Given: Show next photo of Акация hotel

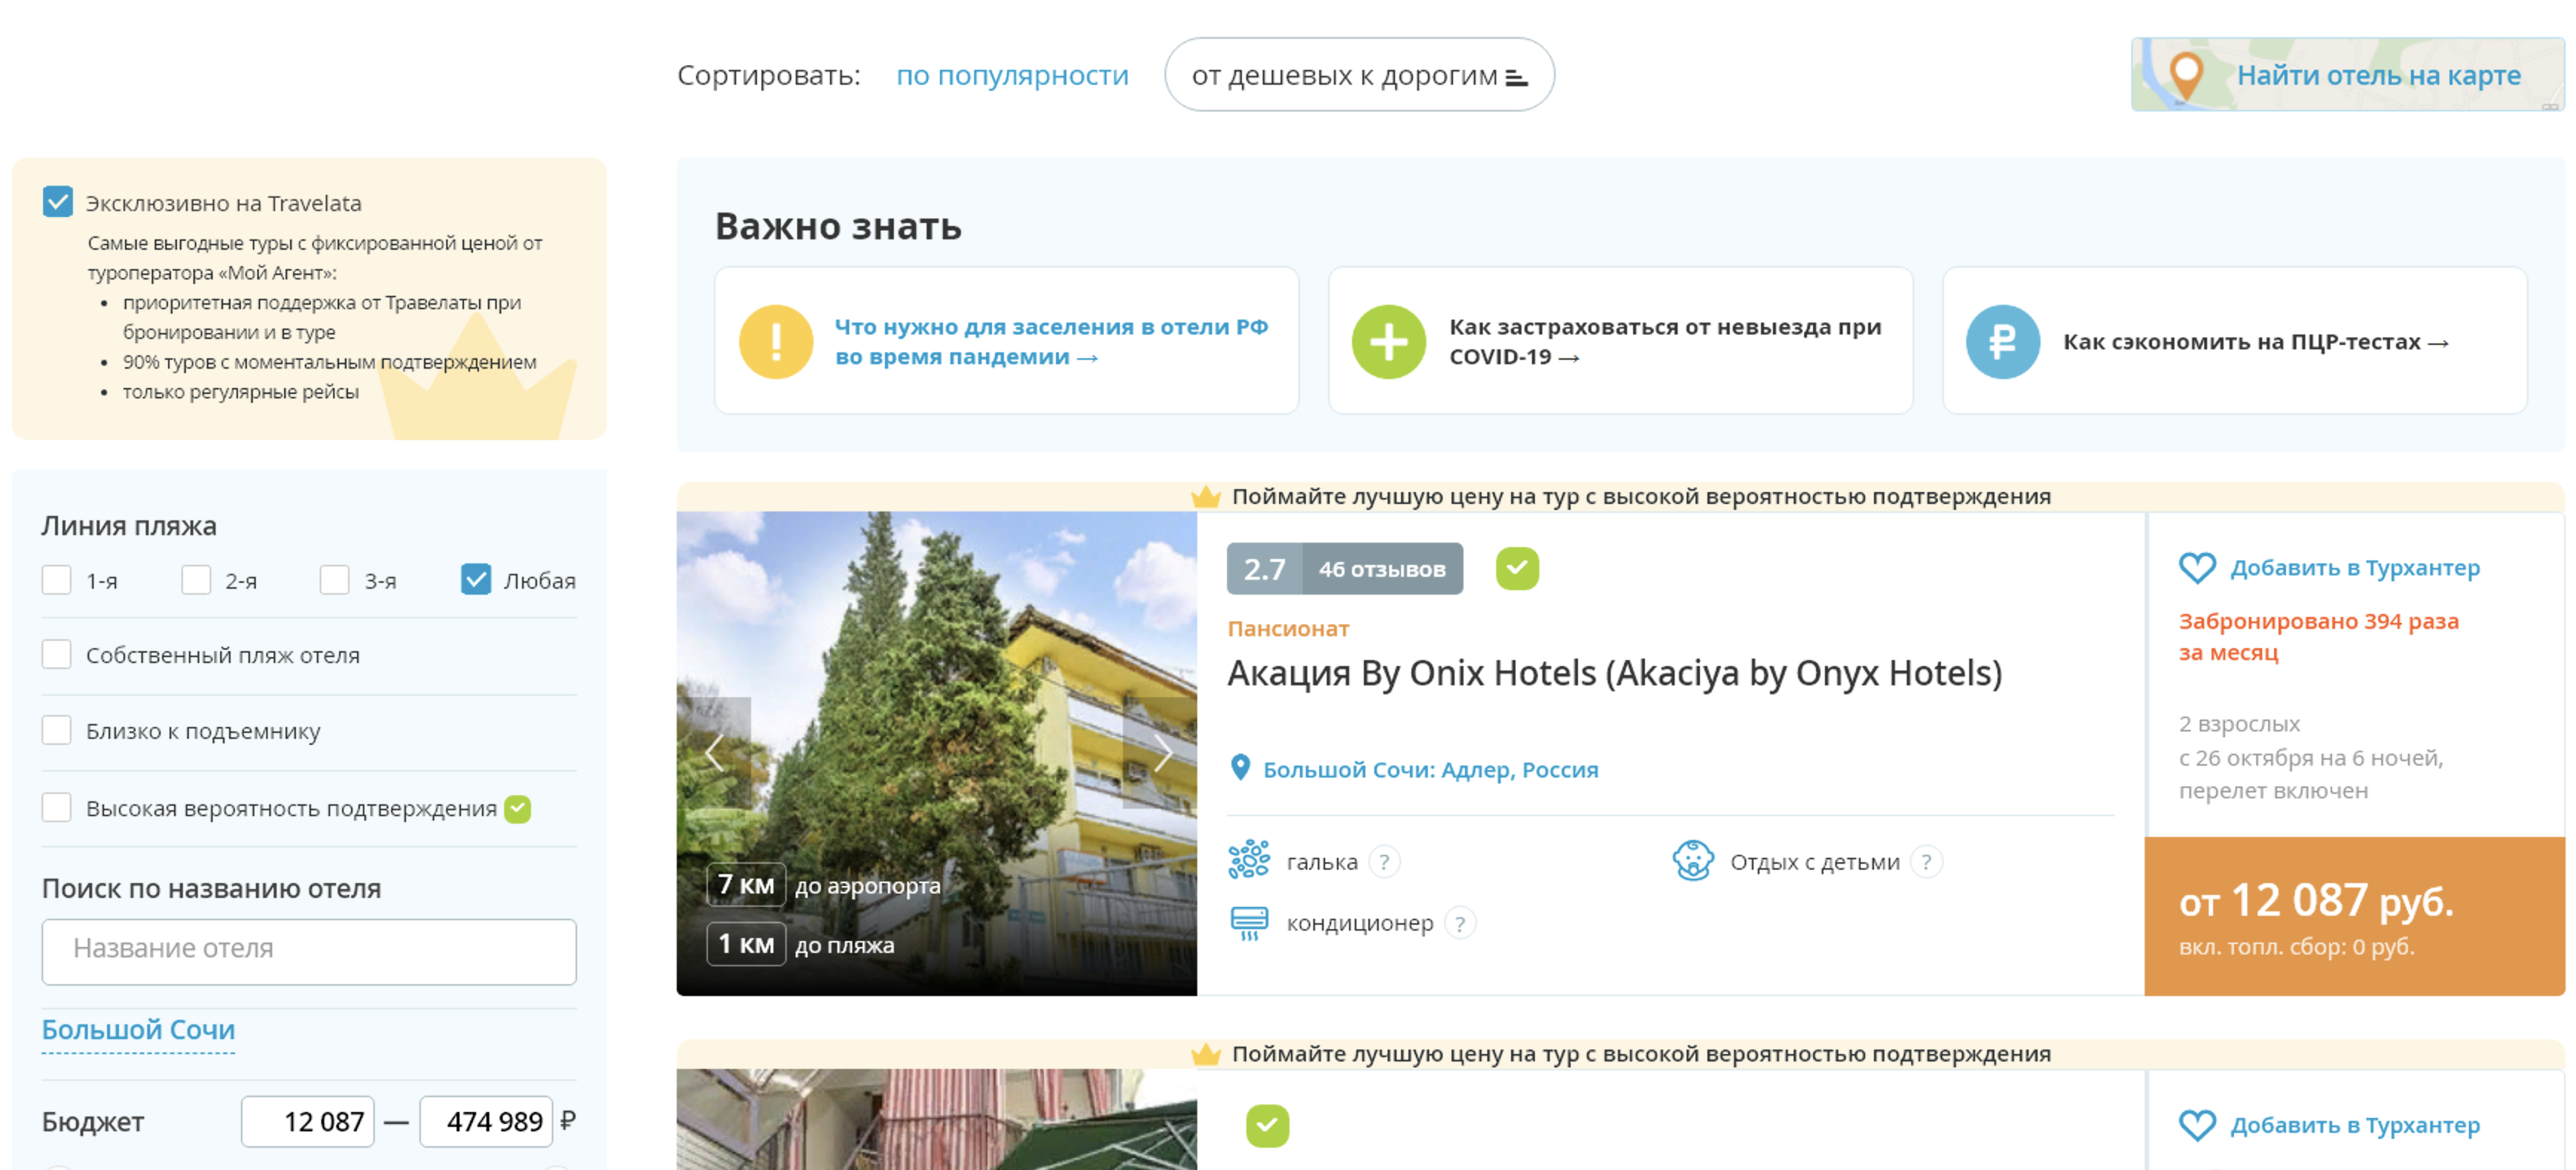Looking at the screenshot, I should click(1160, 753).
